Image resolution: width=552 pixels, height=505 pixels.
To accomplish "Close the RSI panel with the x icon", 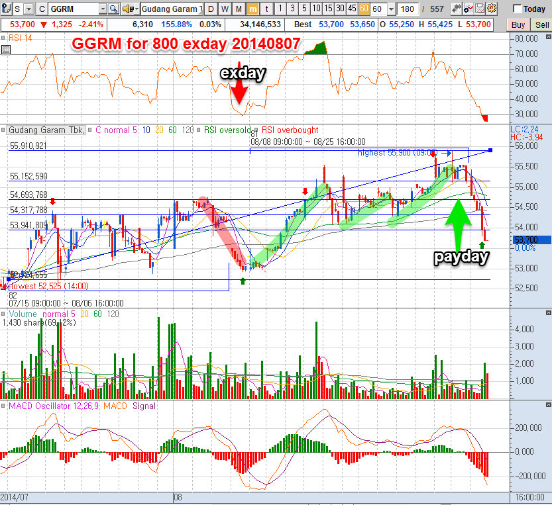I will 548,36.
